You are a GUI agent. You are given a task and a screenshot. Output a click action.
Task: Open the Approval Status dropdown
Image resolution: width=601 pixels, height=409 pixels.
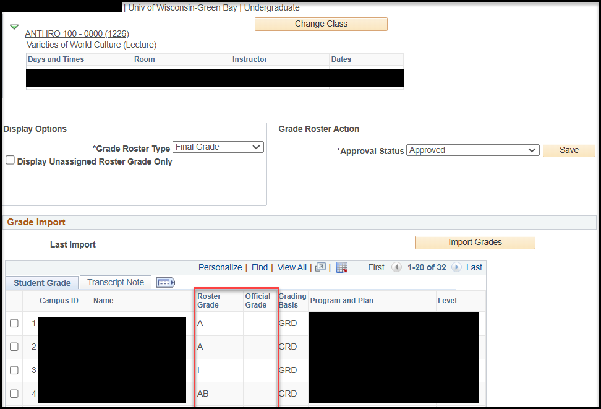click(x=472, y=150)
